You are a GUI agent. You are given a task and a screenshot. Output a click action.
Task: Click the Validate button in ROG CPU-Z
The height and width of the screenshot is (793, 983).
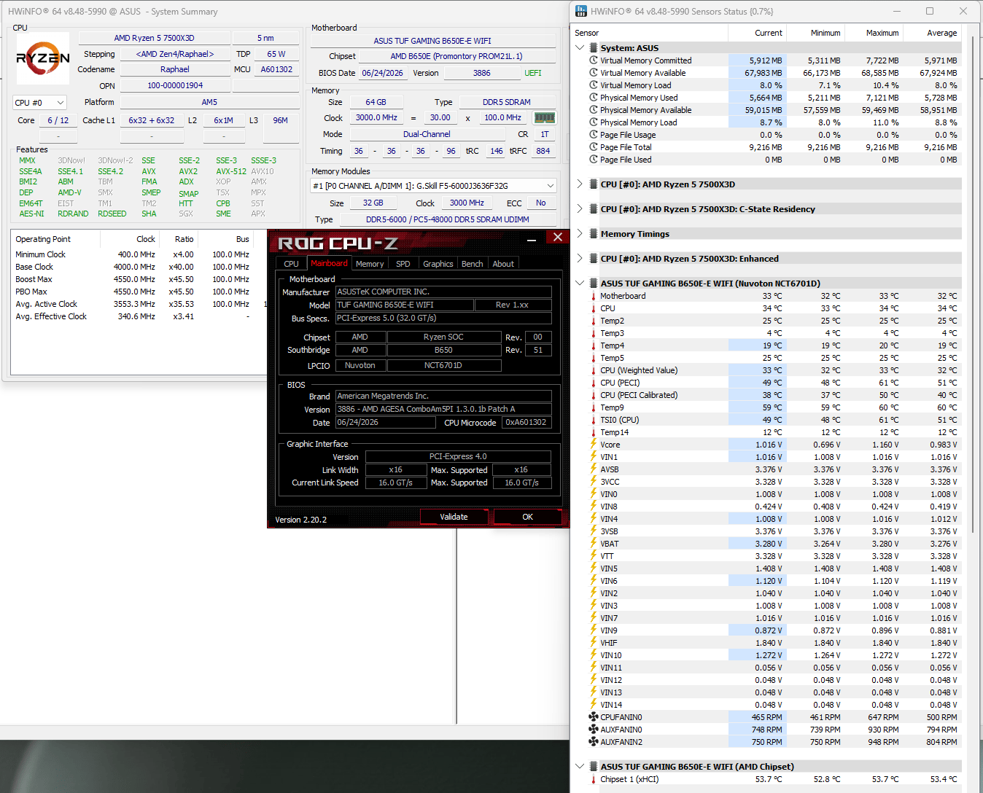[454, 517]
